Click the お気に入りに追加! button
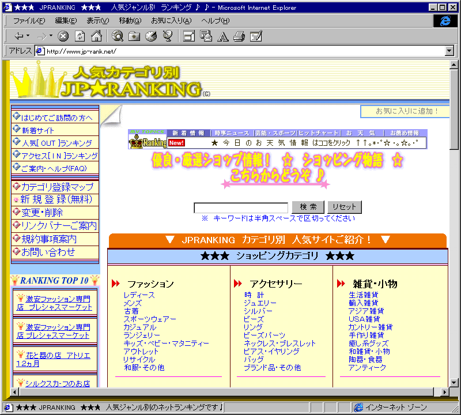461x415 pixels. (x=406, y=111)
